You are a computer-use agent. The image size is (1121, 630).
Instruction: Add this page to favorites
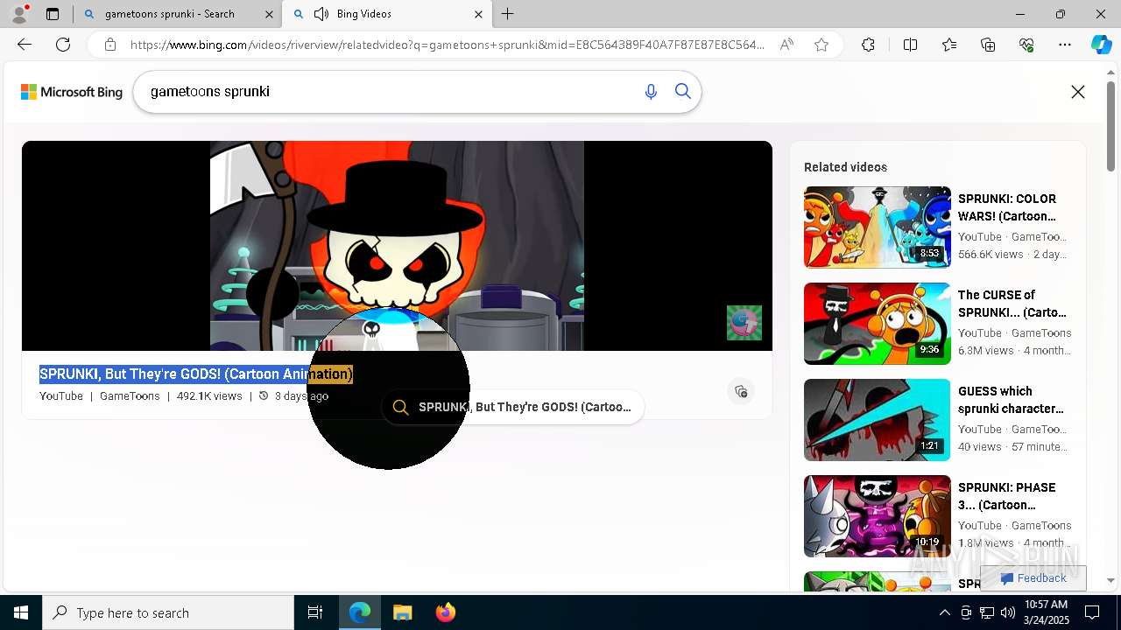pos(821,45)
